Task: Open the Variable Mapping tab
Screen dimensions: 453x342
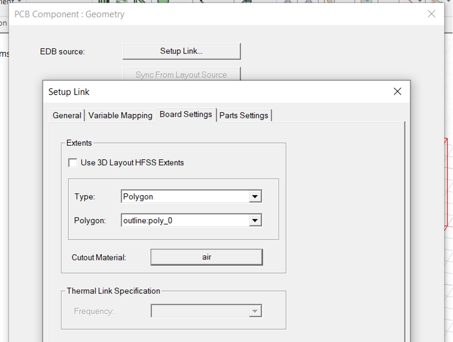Action: (x=120, y=115)
